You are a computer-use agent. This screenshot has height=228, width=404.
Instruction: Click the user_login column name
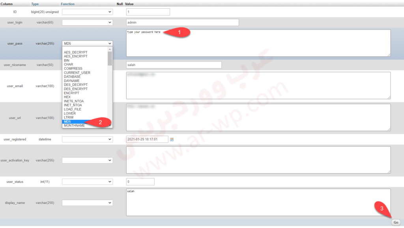pyautogui.click(x=15, y=22)
